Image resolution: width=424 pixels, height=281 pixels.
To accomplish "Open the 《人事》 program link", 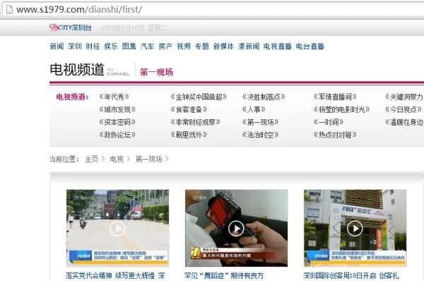I will tap(254, 109).
